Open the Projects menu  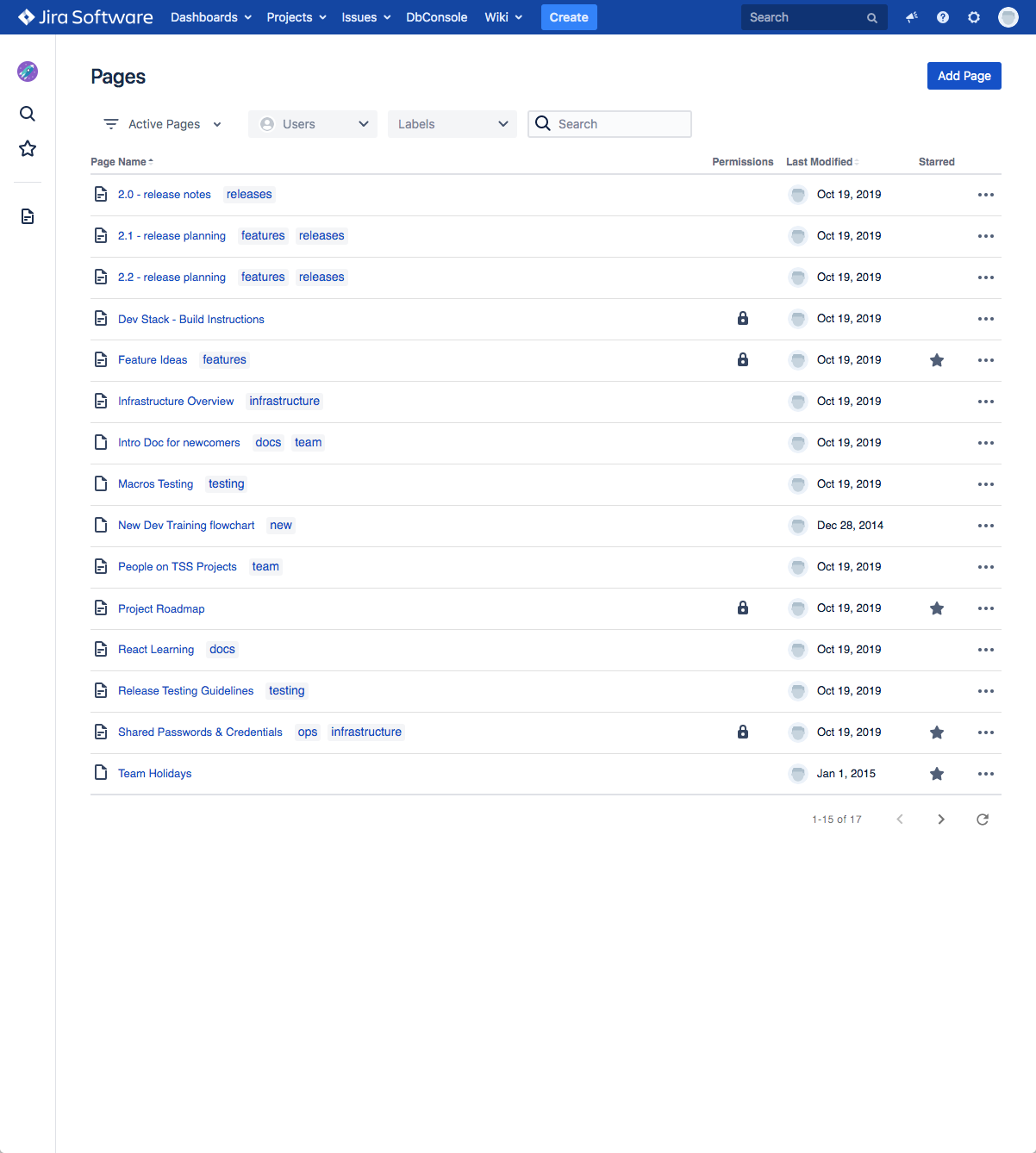point(296,17)
